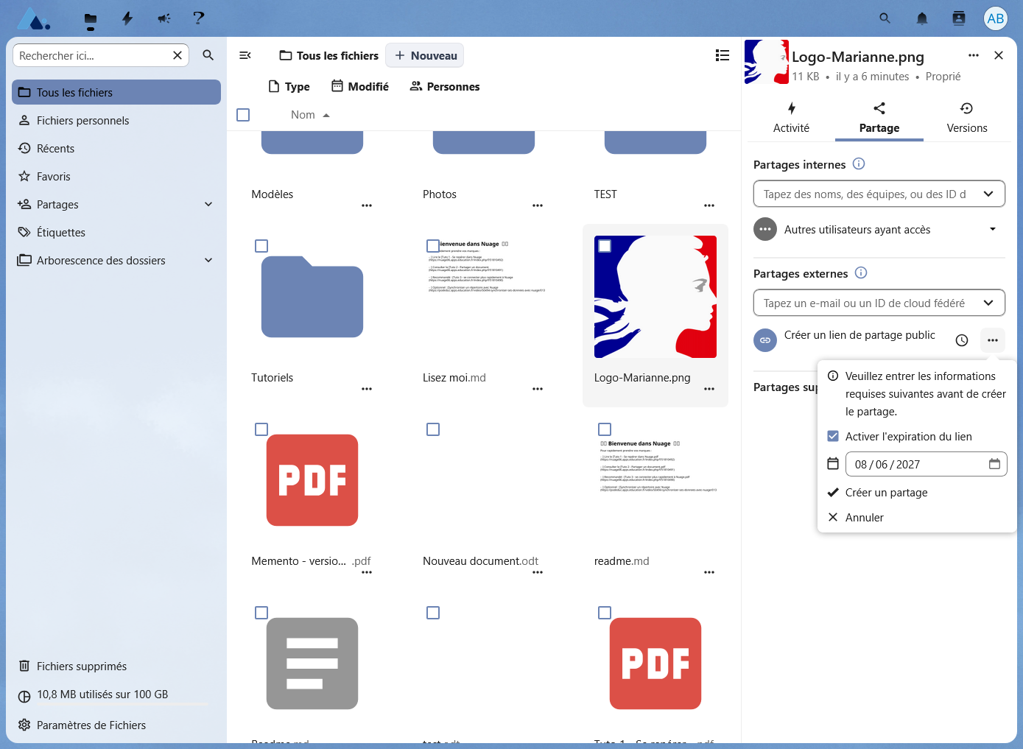Click the Nouveau button

point(425,55)
